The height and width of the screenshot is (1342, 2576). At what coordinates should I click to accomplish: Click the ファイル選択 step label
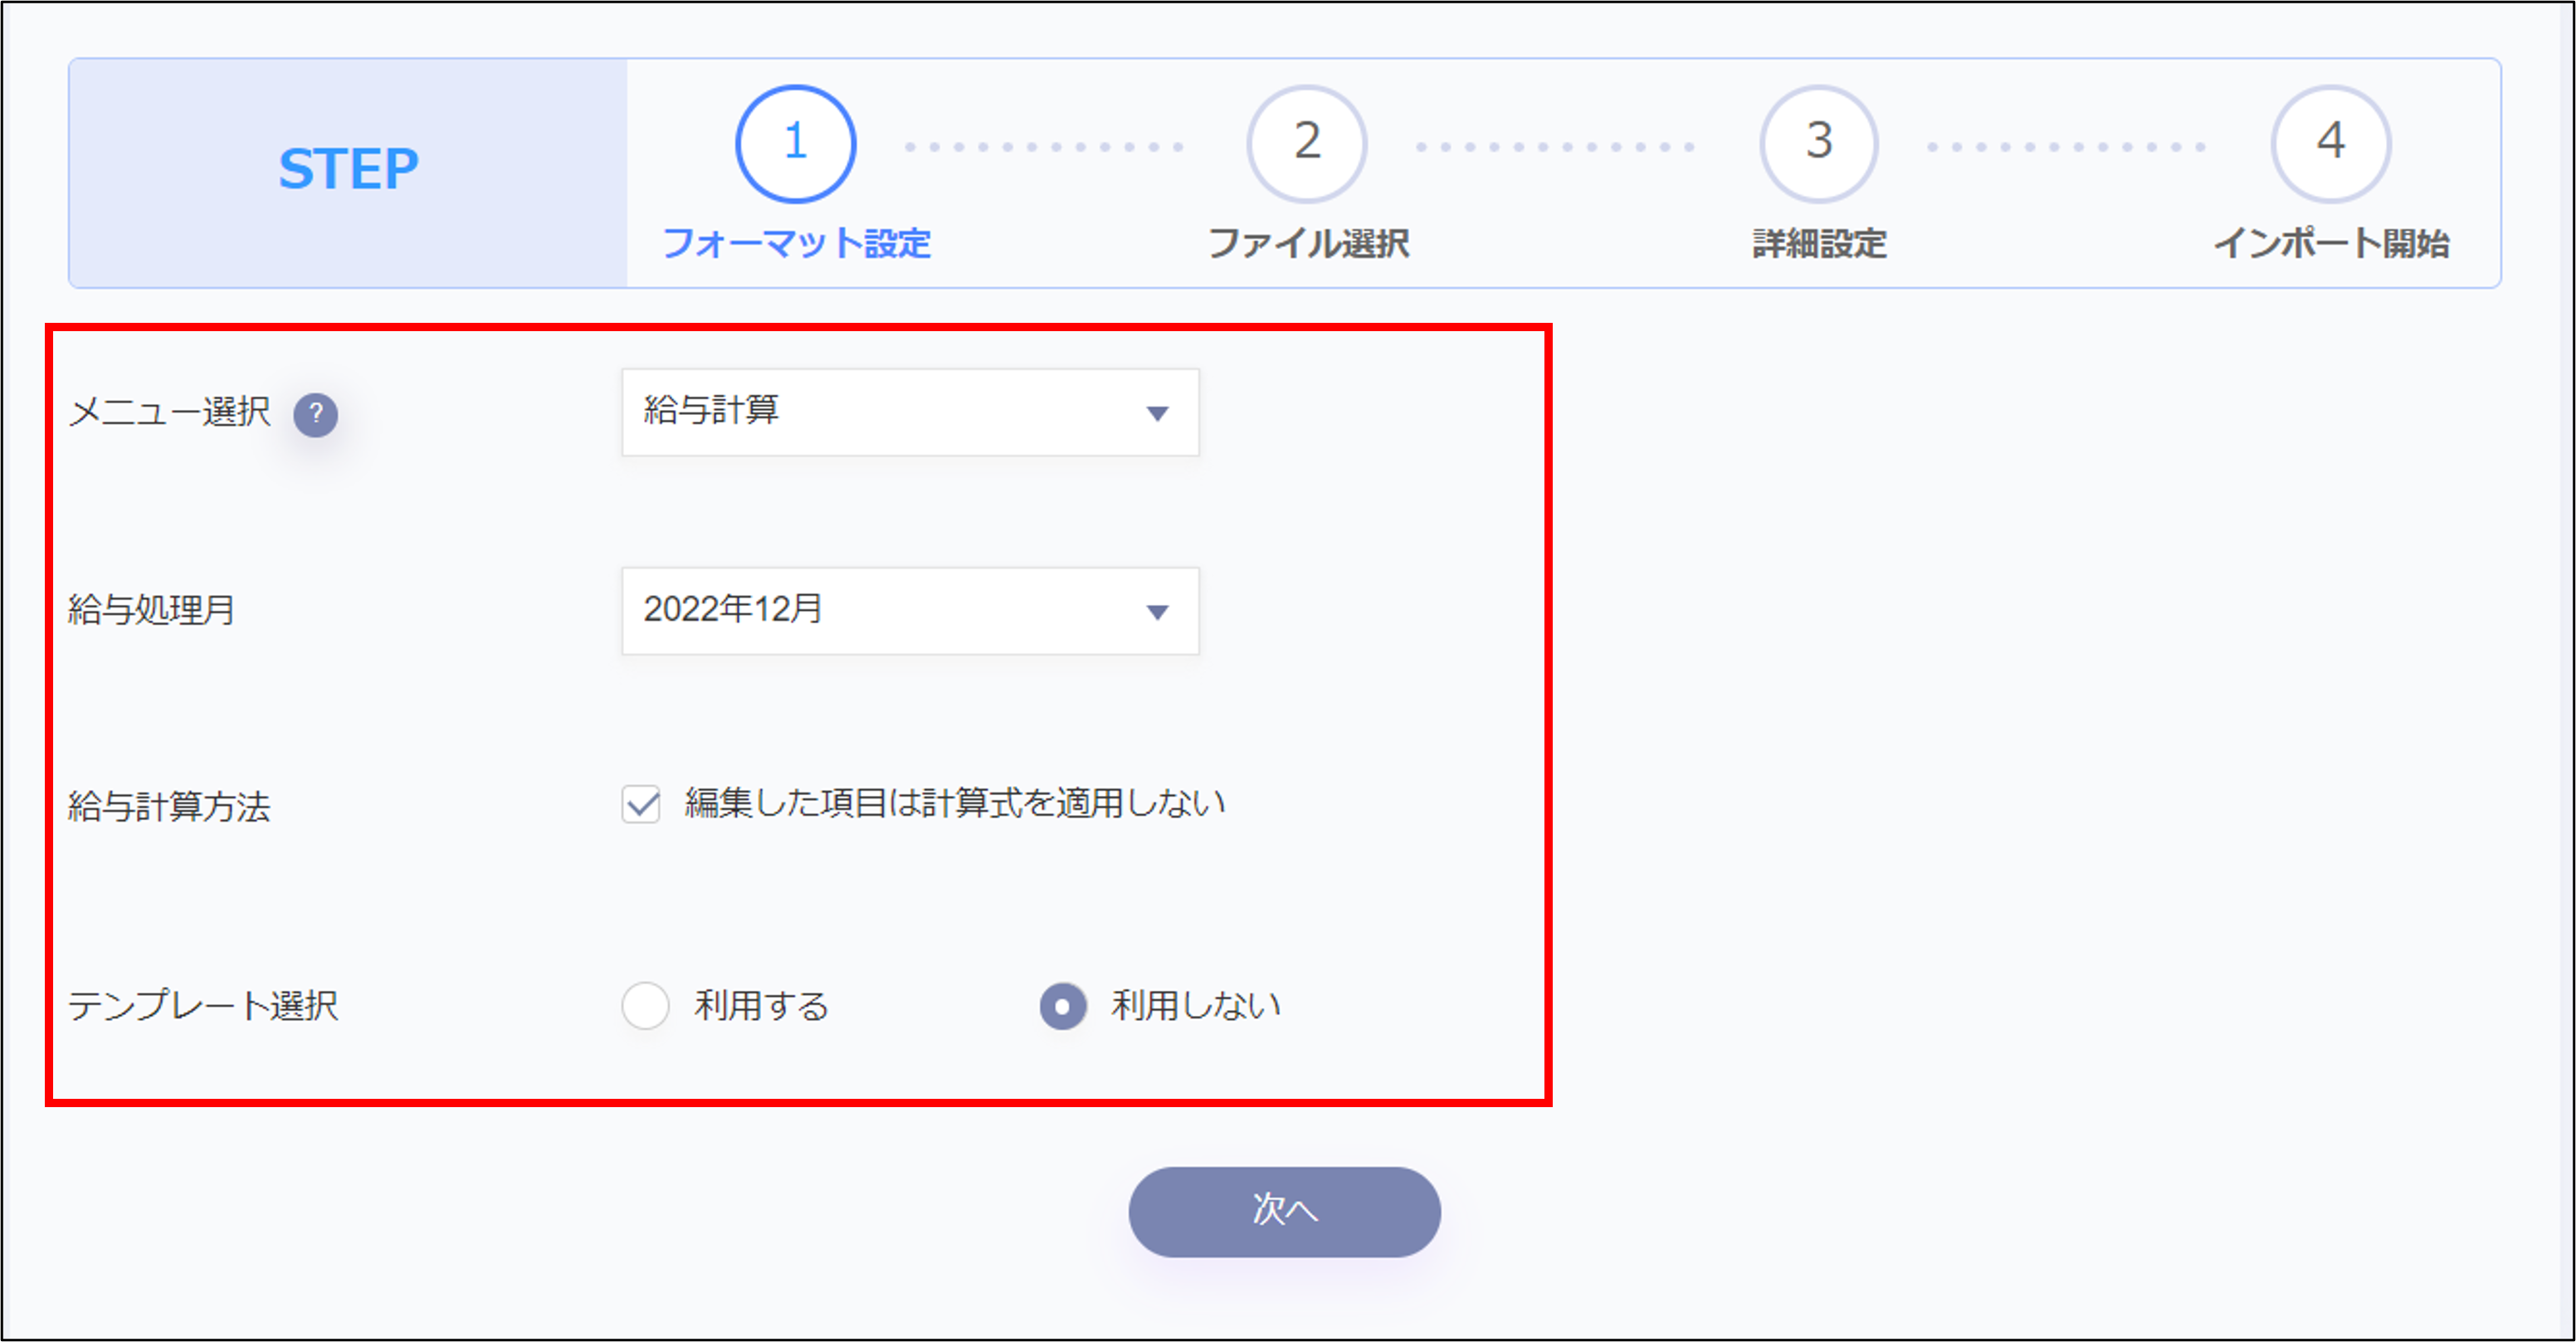coord(1308,243)
